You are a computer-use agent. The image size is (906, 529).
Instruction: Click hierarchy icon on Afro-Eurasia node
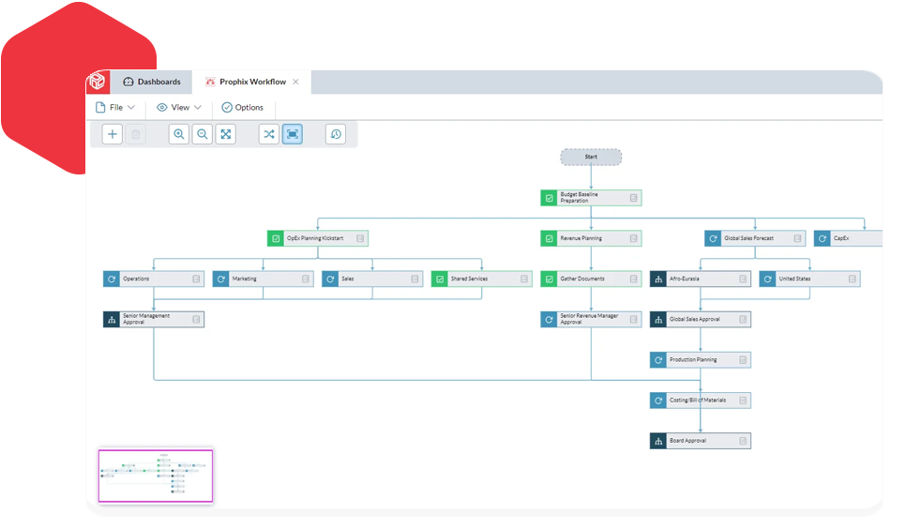658,279
